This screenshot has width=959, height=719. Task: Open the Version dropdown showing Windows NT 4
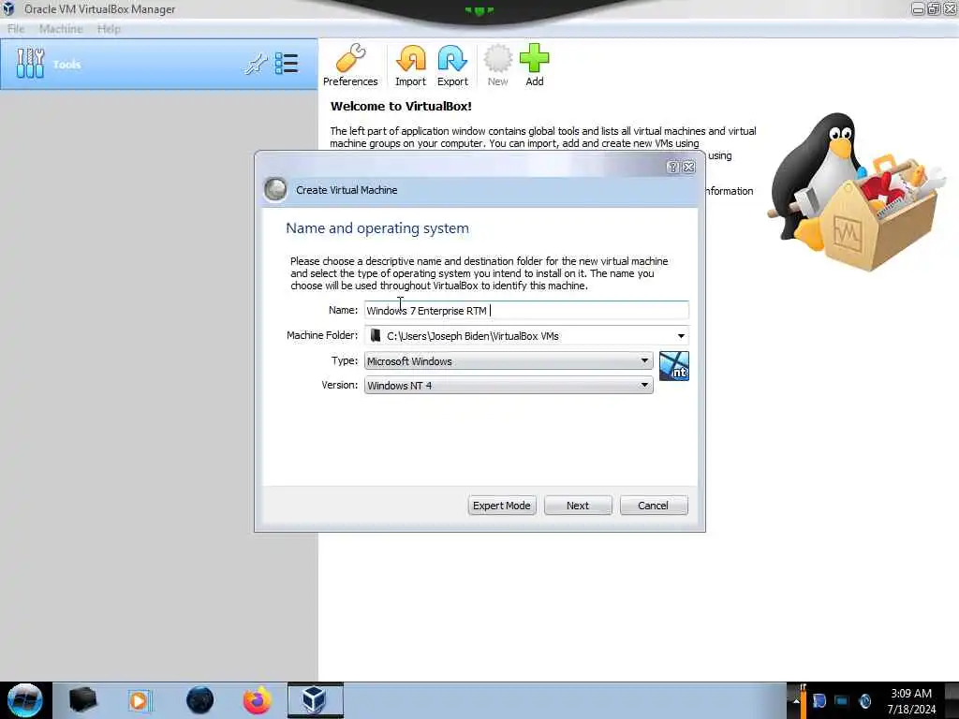point(509,385)
